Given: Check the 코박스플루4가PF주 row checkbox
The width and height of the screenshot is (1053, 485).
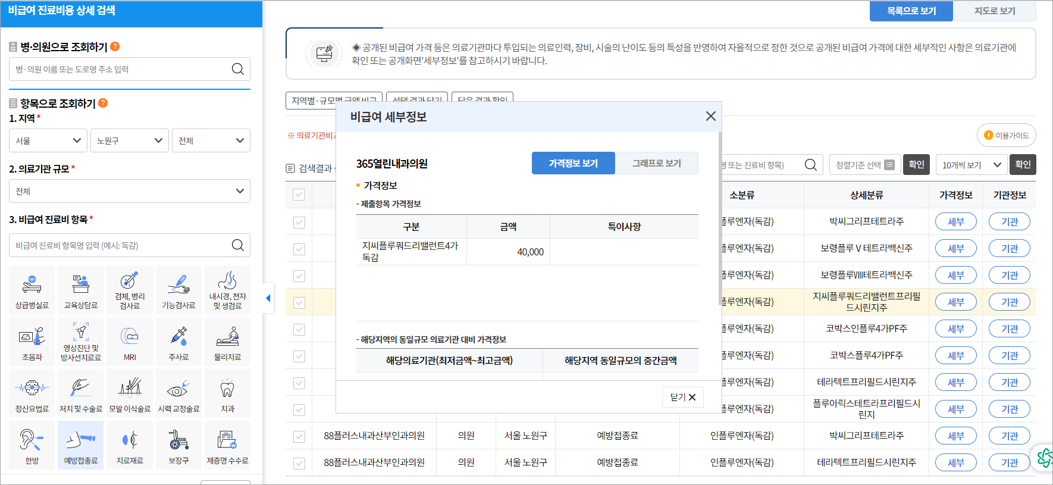Looking at the screenshot, I should tap(299, 356).
